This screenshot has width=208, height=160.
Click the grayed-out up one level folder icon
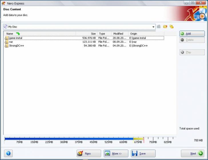[x=159, y=27]
